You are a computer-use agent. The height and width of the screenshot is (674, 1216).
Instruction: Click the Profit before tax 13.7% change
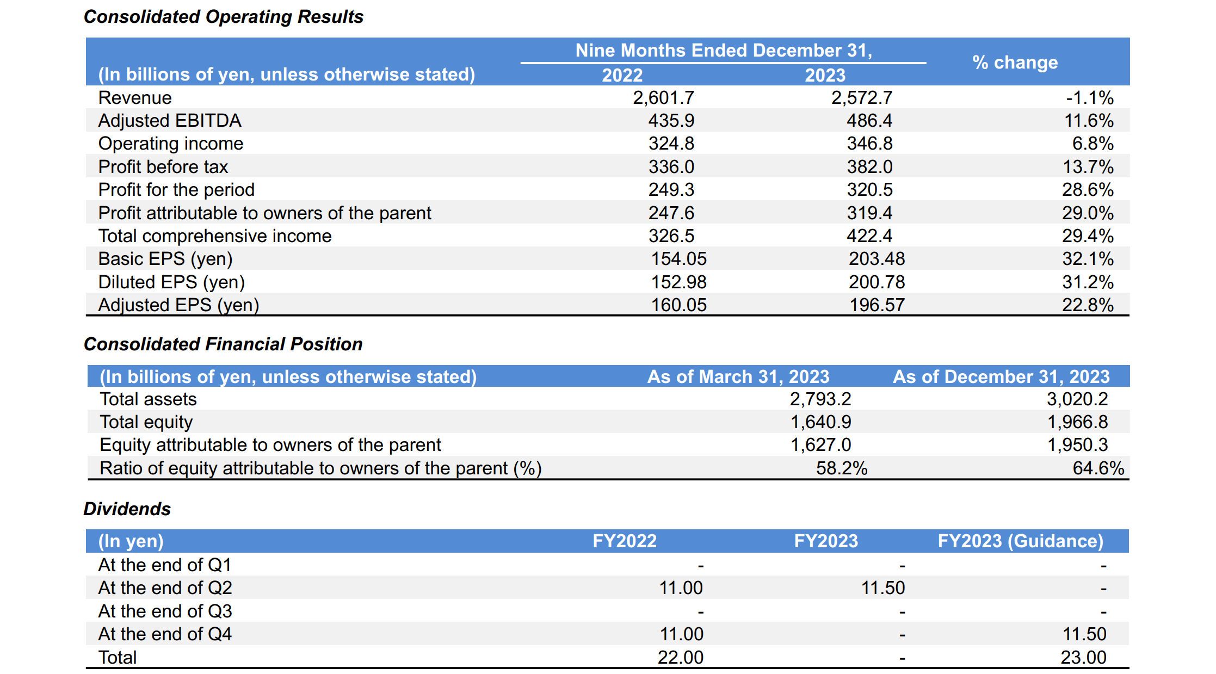[x=1088, y=167]
